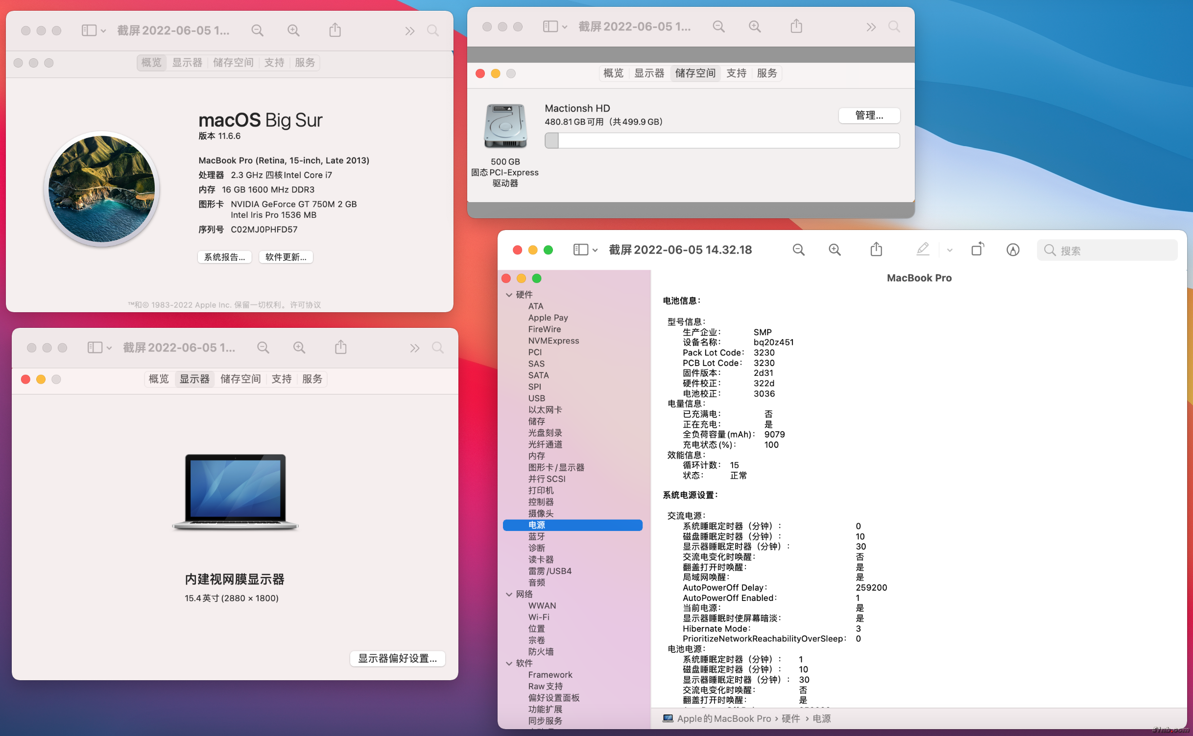This screenshot has width=1193, height=736.
Task: Click AutoPowerOff Delay value 259200
Action: pos(871,588)
